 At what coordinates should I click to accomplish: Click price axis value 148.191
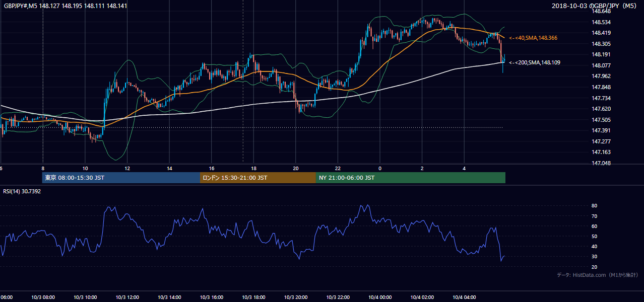[601, 54]
